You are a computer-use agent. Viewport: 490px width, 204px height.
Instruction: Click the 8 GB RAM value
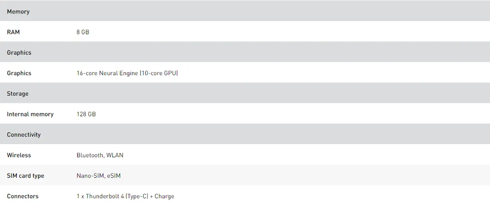point(83,32)
